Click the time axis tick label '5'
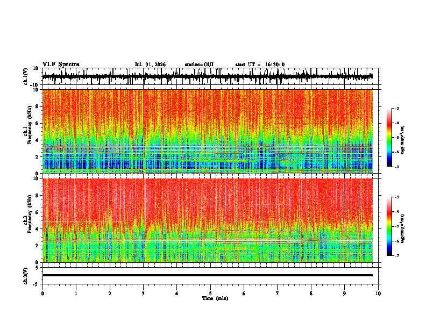Screen dimensions: 426x329 (x=210, y=294)
